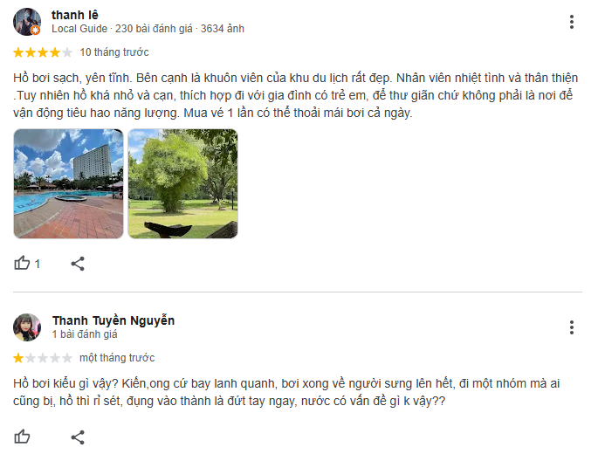Screen dimensions: 605x454
Task: Click the Local Guide 230 bài đánh giá text
Action: pyautogui.click(x=122, y=29)
